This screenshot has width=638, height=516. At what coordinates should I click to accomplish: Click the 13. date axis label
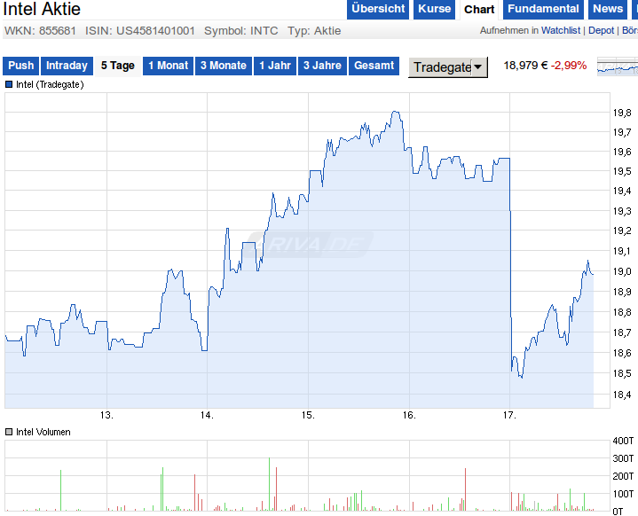point(106,415)
